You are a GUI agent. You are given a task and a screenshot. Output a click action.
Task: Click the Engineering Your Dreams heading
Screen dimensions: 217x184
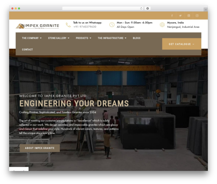(74, 104)
